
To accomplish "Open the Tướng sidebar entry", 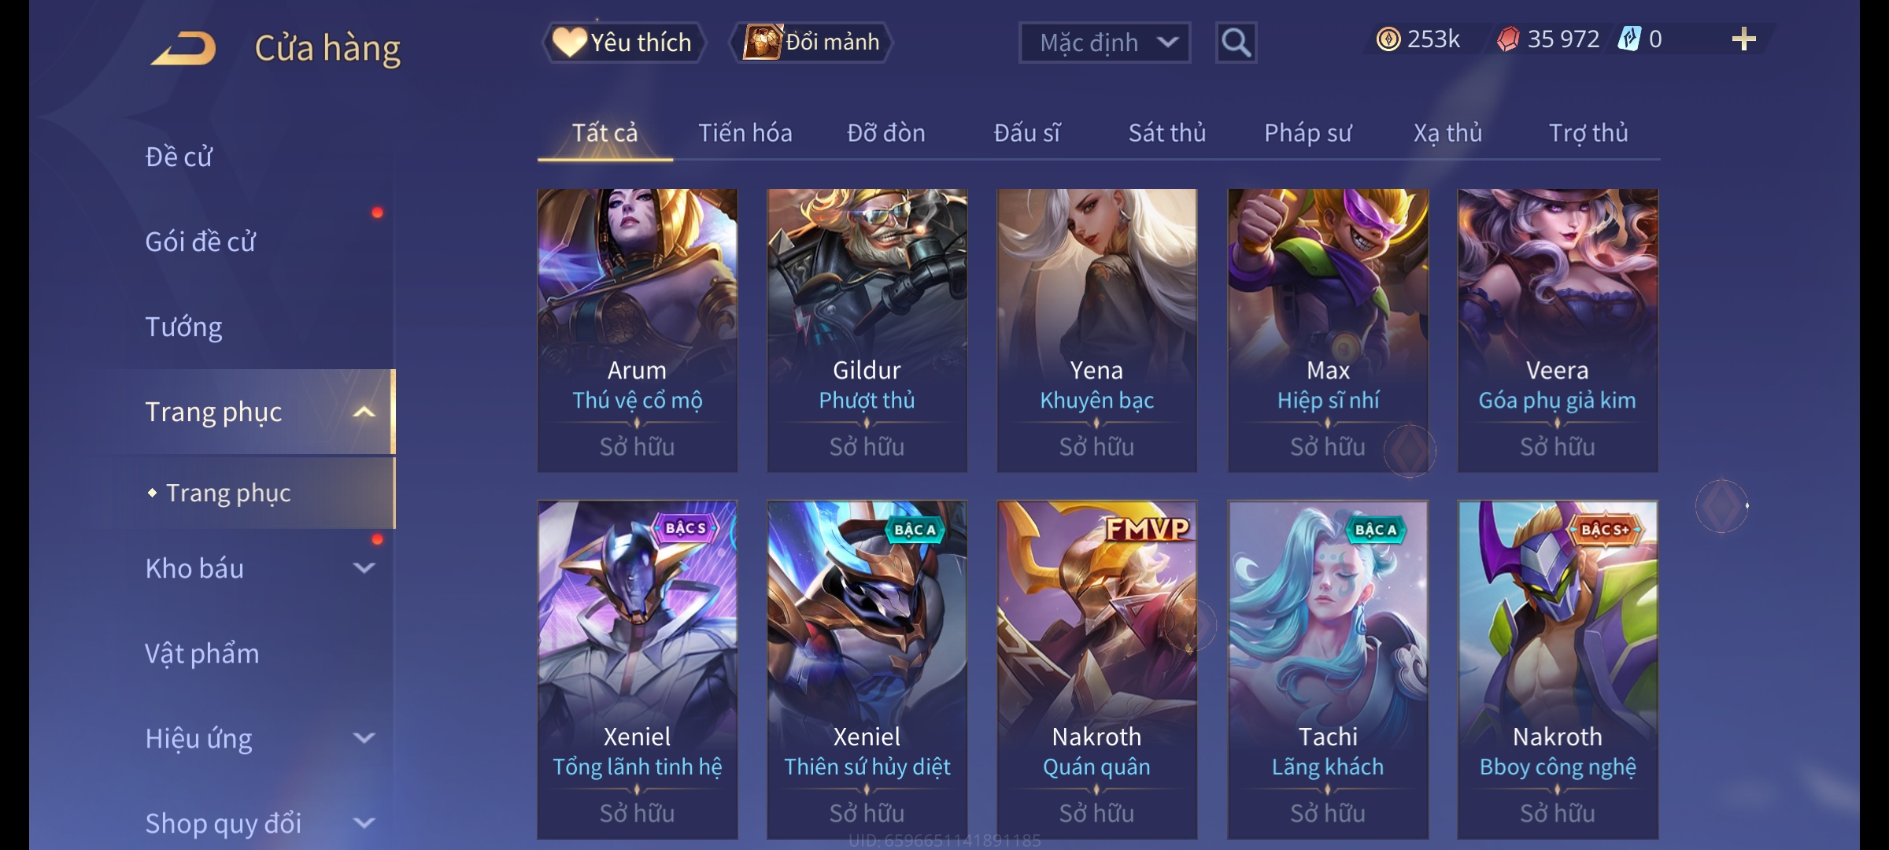I will [x=183, y=327].
